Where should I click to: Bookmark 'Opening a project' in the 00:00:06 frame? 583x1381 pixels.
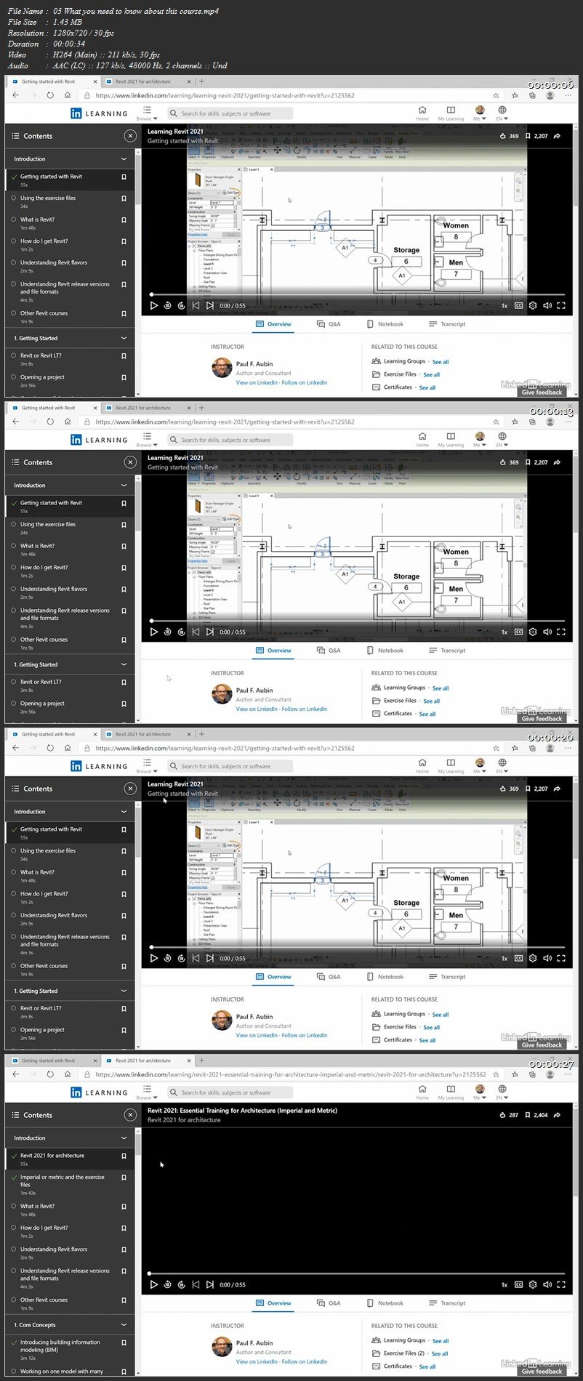124,378
